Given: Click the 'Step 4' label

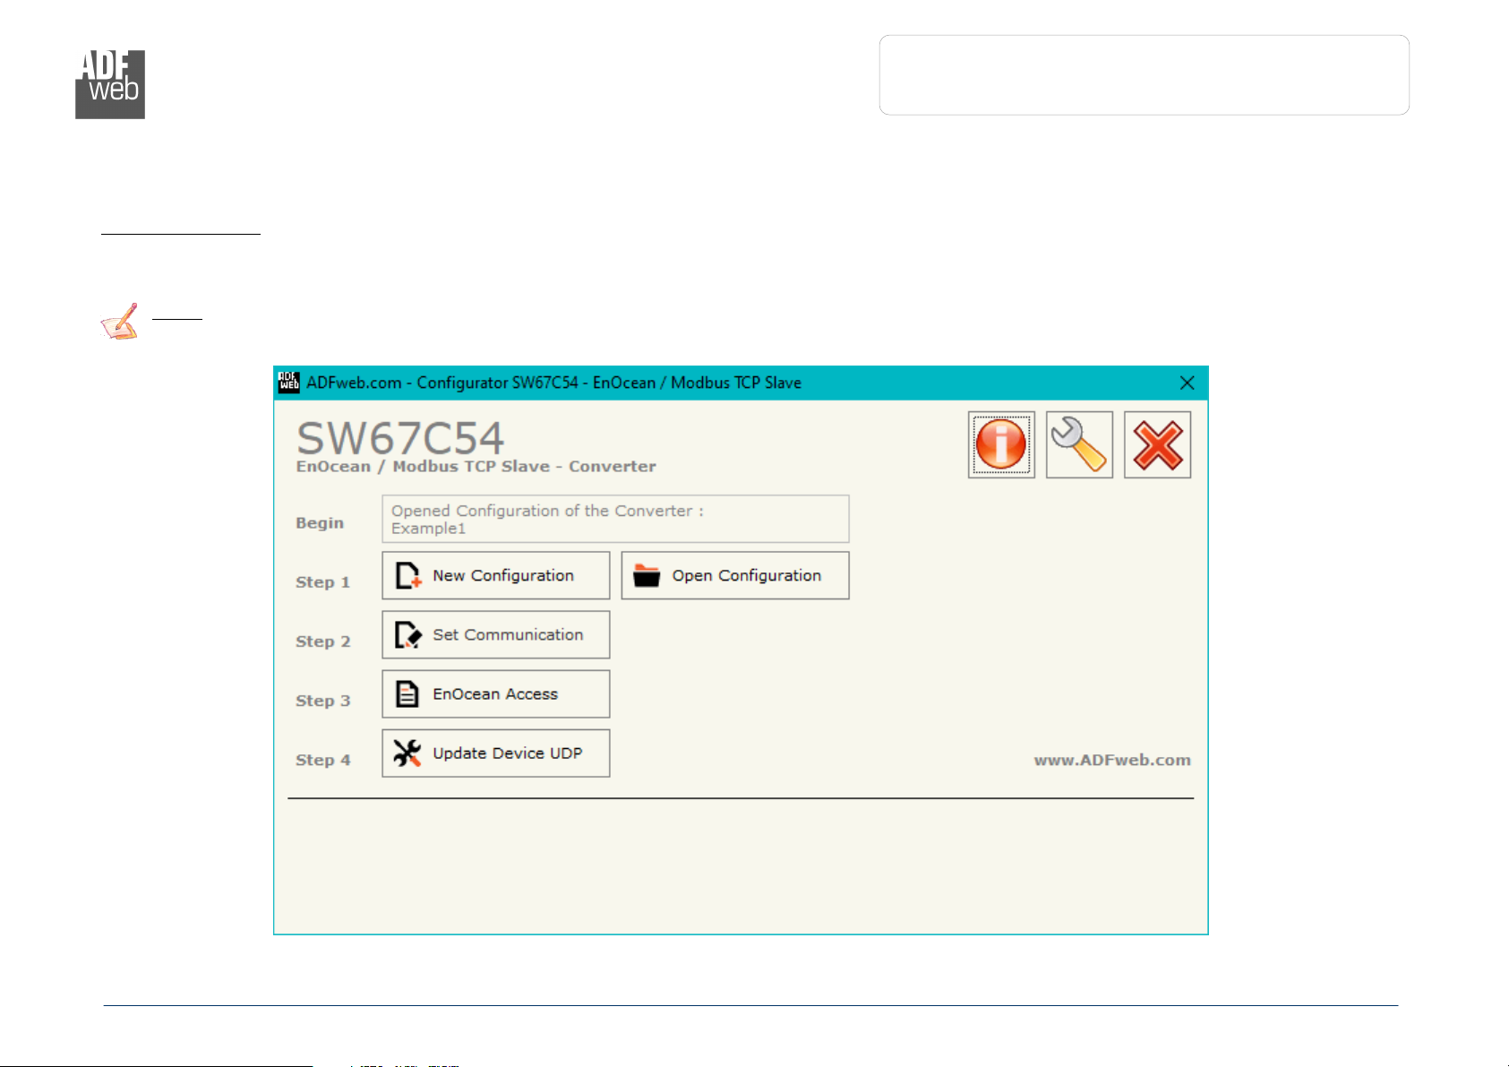Looking at the screenshot, I should [323, 760].
